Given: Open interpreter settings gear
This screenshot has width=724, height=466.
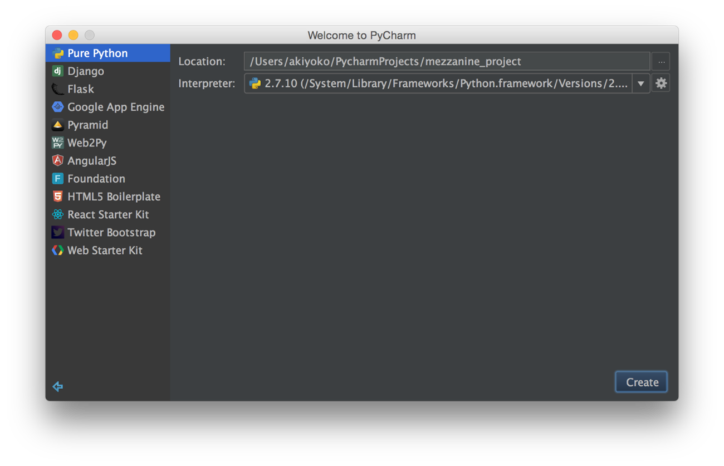Looking at the screenshot, I should 661,84.
